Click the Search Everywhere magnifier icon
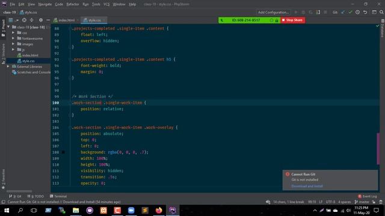The image size is (385, 216). (381, 12)
